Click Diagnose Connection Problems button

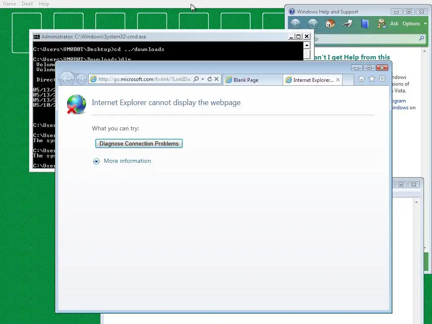(x=139, y=143)
